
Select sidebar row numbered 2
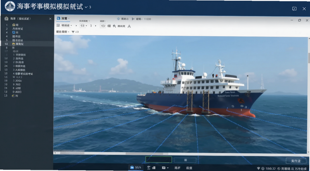click(x=28, y=29)
